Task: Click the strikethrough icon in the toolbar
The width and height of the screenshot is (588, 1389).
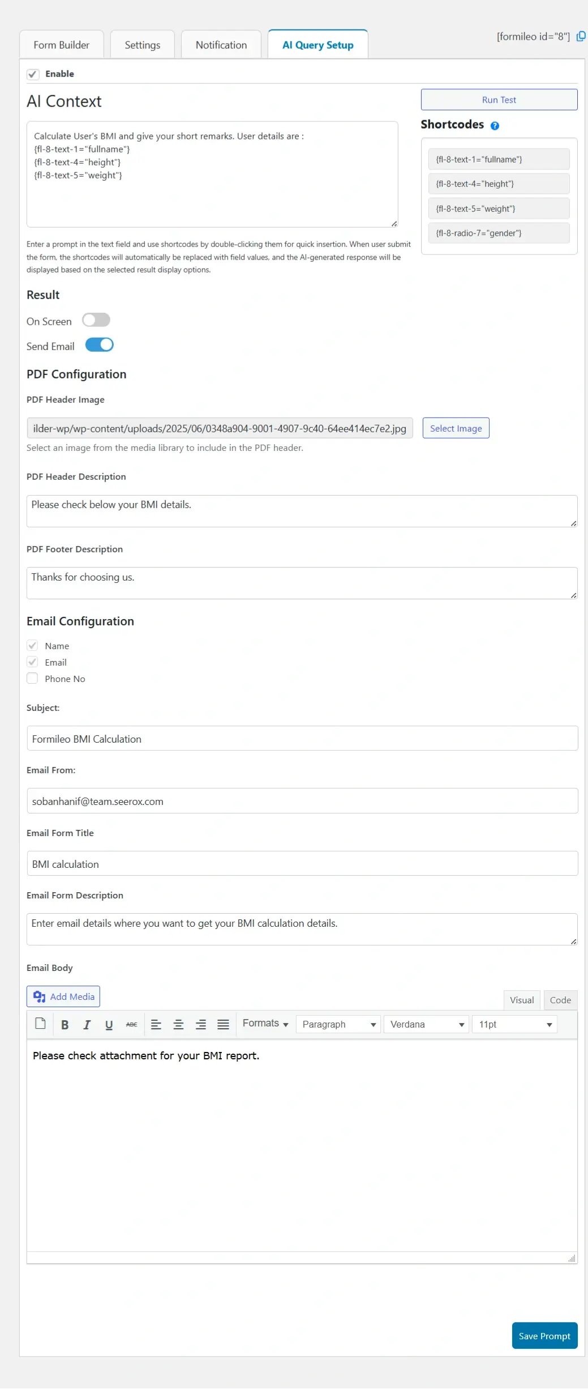Action: tap(131, 1025)
